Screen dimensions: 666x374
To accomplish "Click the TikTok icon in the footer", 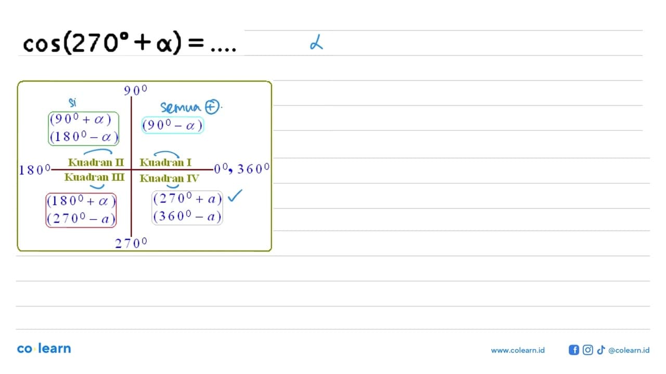I will coord(601,350).
